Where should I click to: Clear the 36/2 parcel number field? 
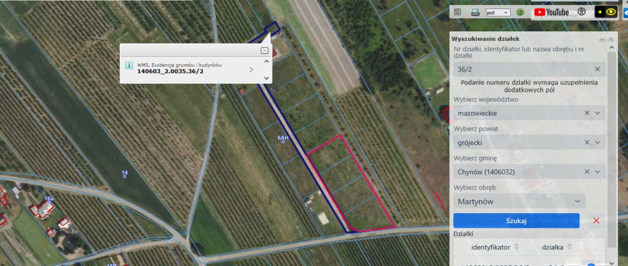pyautogui.click(x=598, y=69)
